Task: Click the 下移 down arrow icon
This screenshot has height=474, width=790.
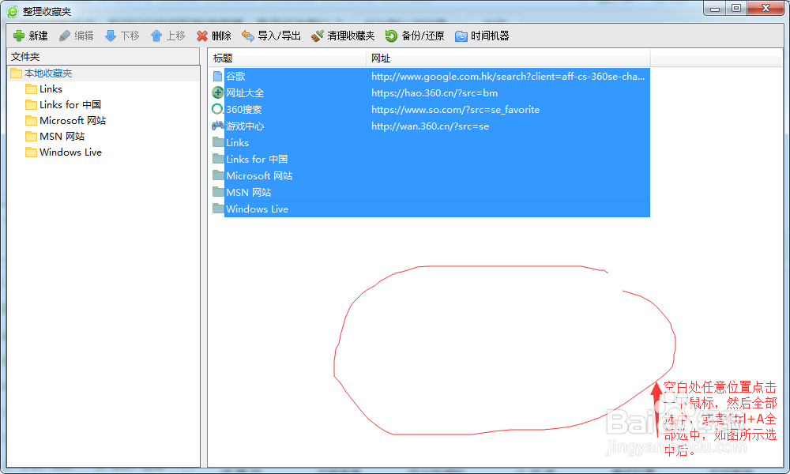Action: [x=111, y=36]
